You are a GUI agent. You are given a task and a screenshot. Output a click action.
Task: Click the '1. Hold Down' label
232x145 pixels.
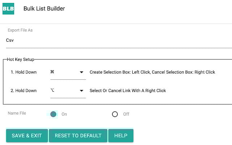point(24,72)
